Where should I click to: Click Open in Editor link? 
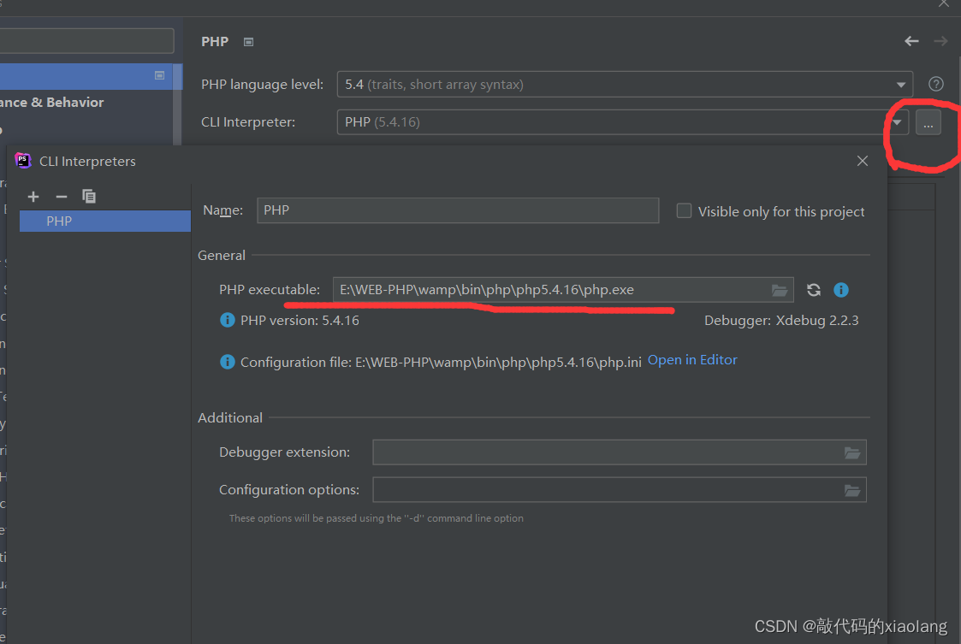(x=692, y=360)
